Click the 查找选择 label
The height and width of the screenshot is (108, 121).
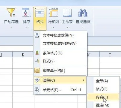tap(83, 22)
